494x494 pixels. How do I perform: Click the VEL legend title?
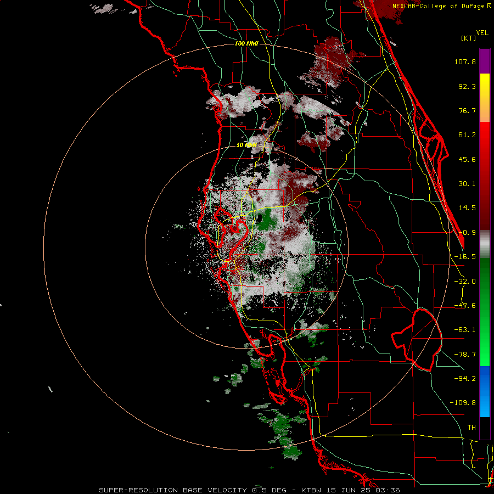click(x=482, y=33)
